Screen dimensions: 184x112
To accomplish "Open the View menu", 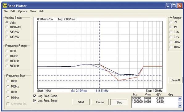I will point(33,11).
